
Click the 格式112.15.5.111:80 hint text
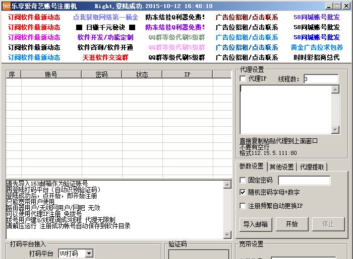268,153
